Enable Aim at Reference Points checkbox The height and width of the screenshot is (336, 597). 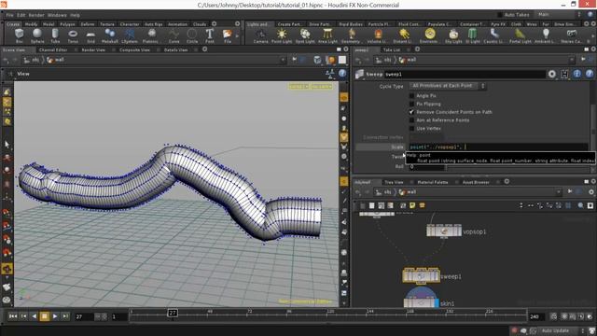[411, 120]
